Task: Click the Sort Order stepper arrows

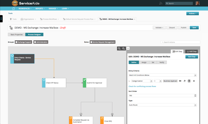Action: point(195,95)
